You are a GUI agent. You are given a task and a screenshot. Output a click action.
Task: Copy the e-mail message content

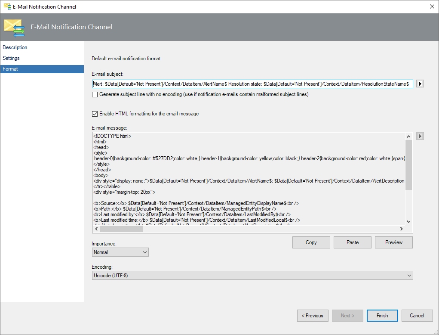311,242
